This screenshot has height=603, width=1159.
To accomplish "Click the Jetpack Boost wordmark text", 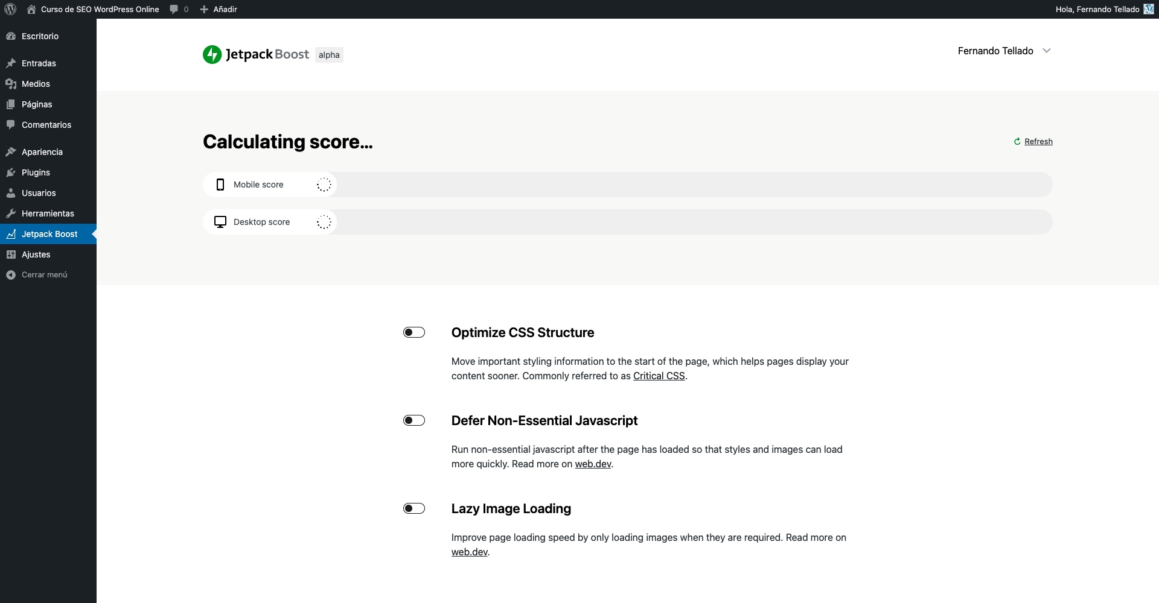I will [267, 54].
